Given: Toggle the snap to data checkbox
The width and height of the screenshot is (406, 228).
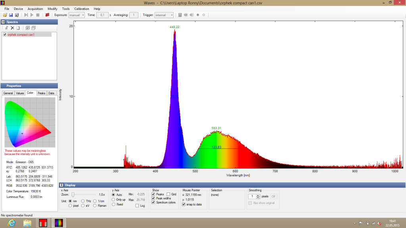Looking at the screenshot, I should (x=184, y=204).
